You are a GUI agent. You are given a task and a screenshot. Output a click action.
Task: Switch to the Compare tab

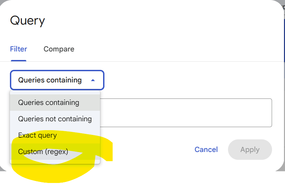pyautogui.click(x=59, y=49)
